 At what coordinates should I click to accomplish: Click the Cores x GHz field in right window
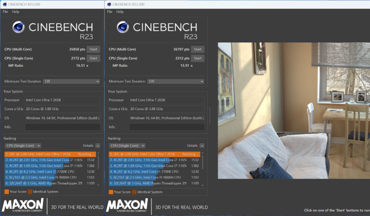[167, 109]
